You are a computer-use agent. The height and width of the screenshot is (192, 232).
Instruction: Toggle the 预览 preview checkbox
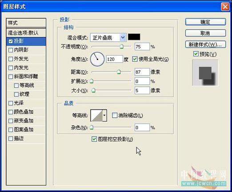(x=196, y=54)
